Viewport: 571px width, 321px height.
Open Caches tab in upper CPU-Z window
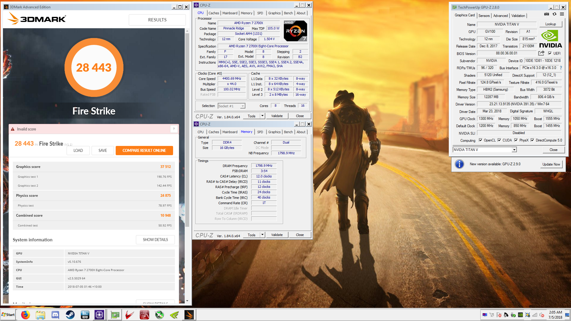tap(214, 13)
